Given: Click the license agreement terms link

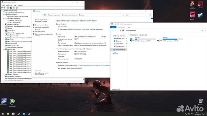Looking at the screenshot, I should click(94, 65).
